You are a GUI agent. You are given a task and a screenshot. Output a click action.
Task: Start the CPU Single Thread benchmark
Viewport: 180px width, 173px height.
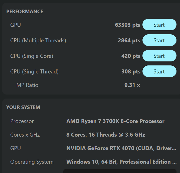(159, 71)
